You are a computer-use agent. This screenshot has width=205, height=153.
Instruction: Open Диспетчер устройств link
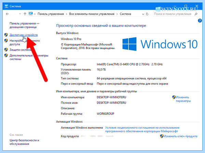pyautogui.click(x=24, y=35)
